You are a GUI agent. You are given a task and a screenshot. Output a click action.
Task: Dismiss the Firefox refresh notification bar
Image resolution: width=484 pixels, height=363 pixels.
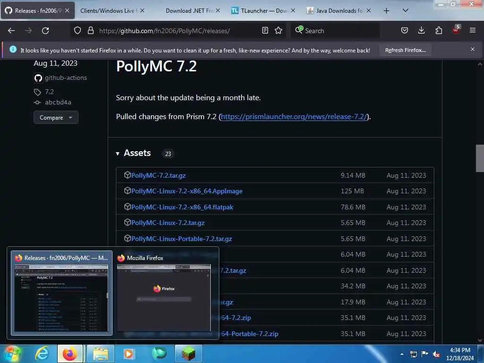[472, 49]
